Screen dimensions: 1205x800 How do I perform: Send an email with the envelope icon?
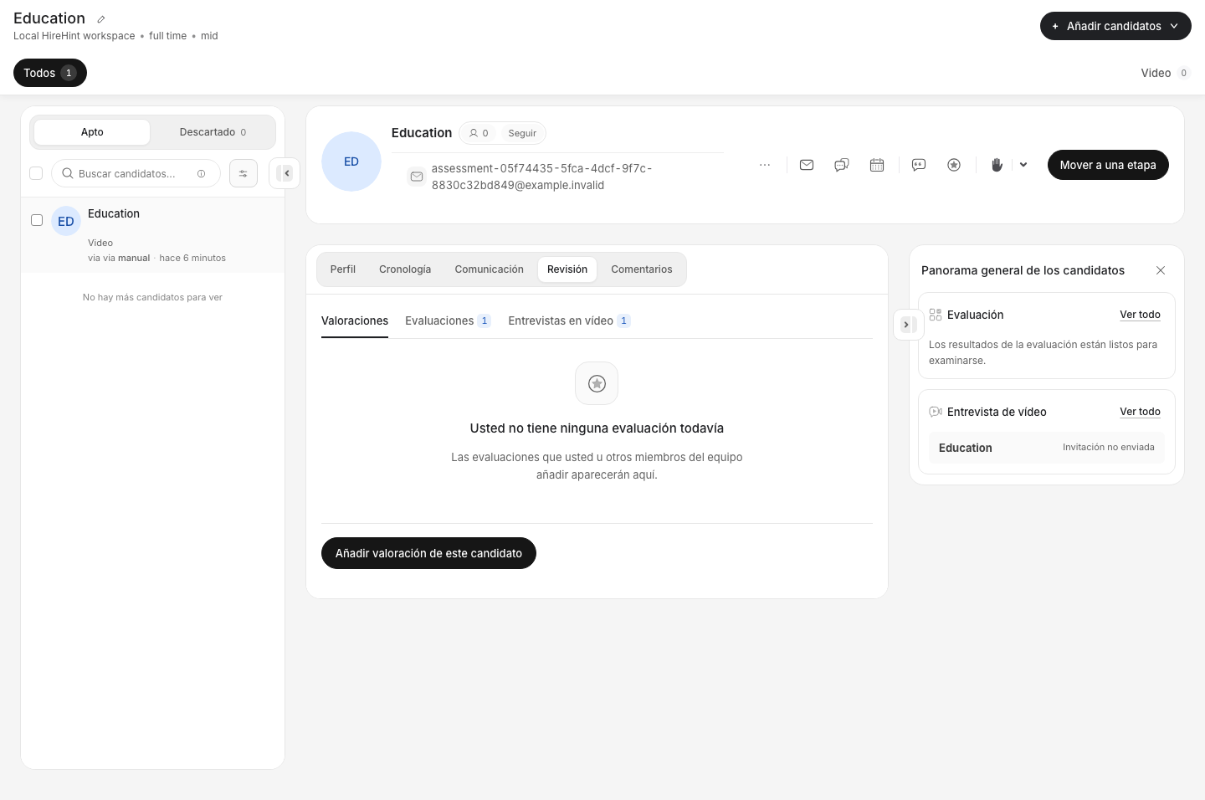[x=807, y=165]
